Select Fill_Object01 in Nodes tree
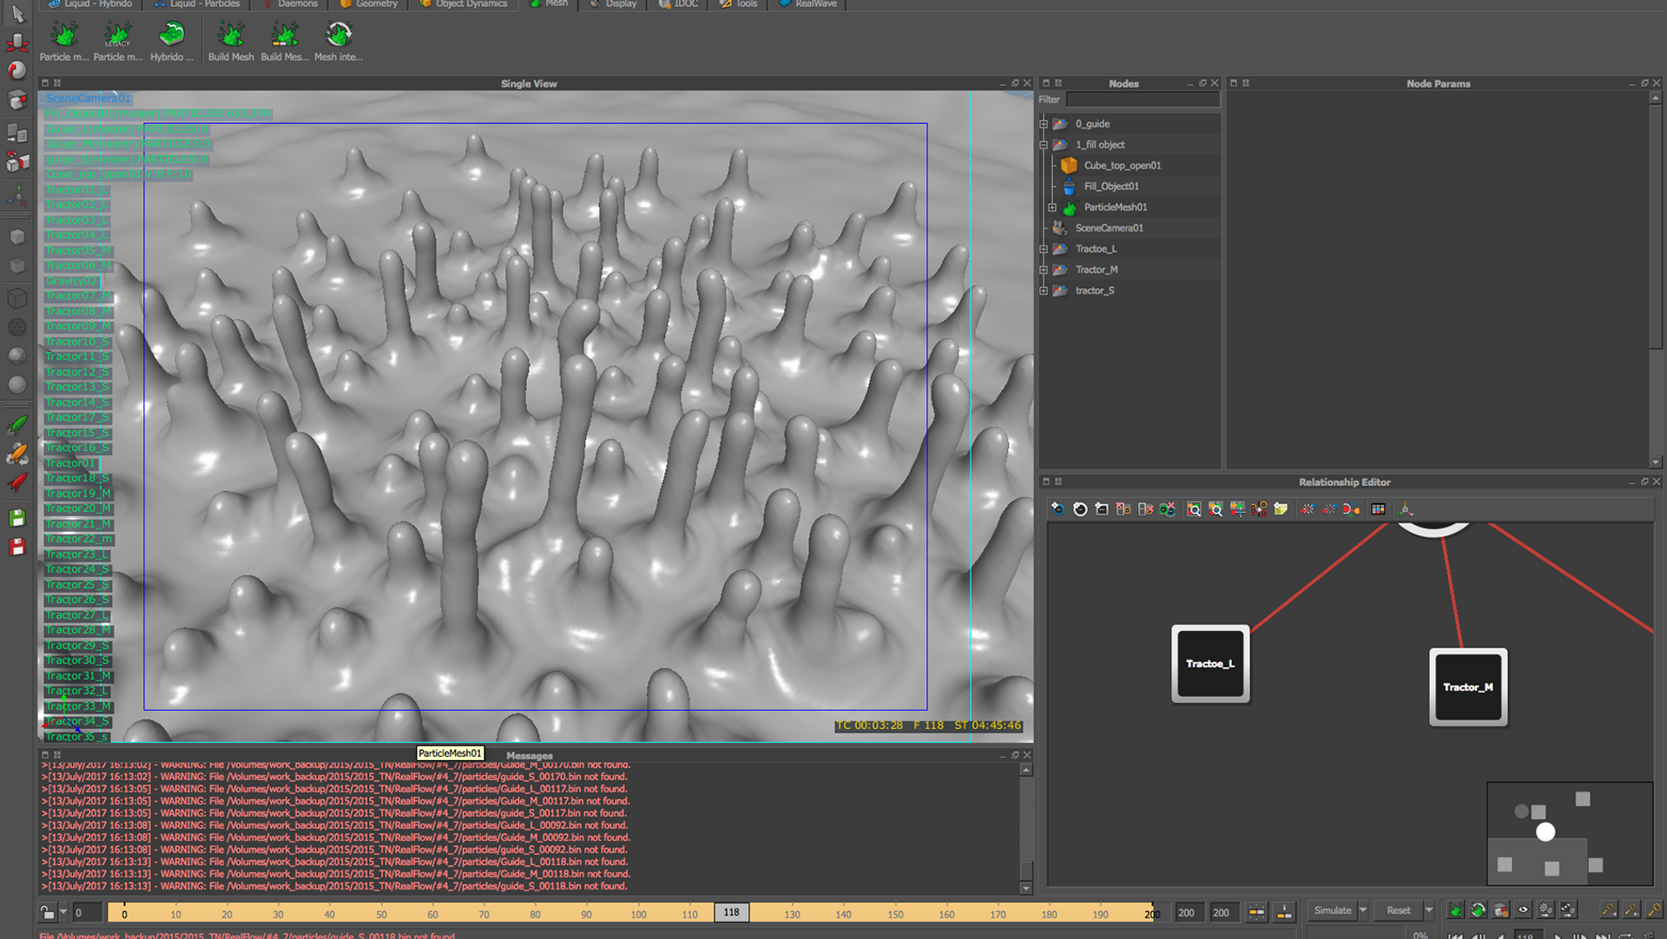1667x939 pixels. [1111, 187]
